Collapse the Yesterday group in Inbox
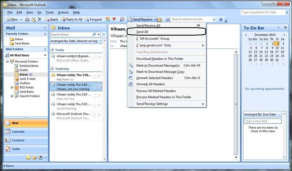Image resolution: width=292 pixels, height=171 pixels. point(52,68)
